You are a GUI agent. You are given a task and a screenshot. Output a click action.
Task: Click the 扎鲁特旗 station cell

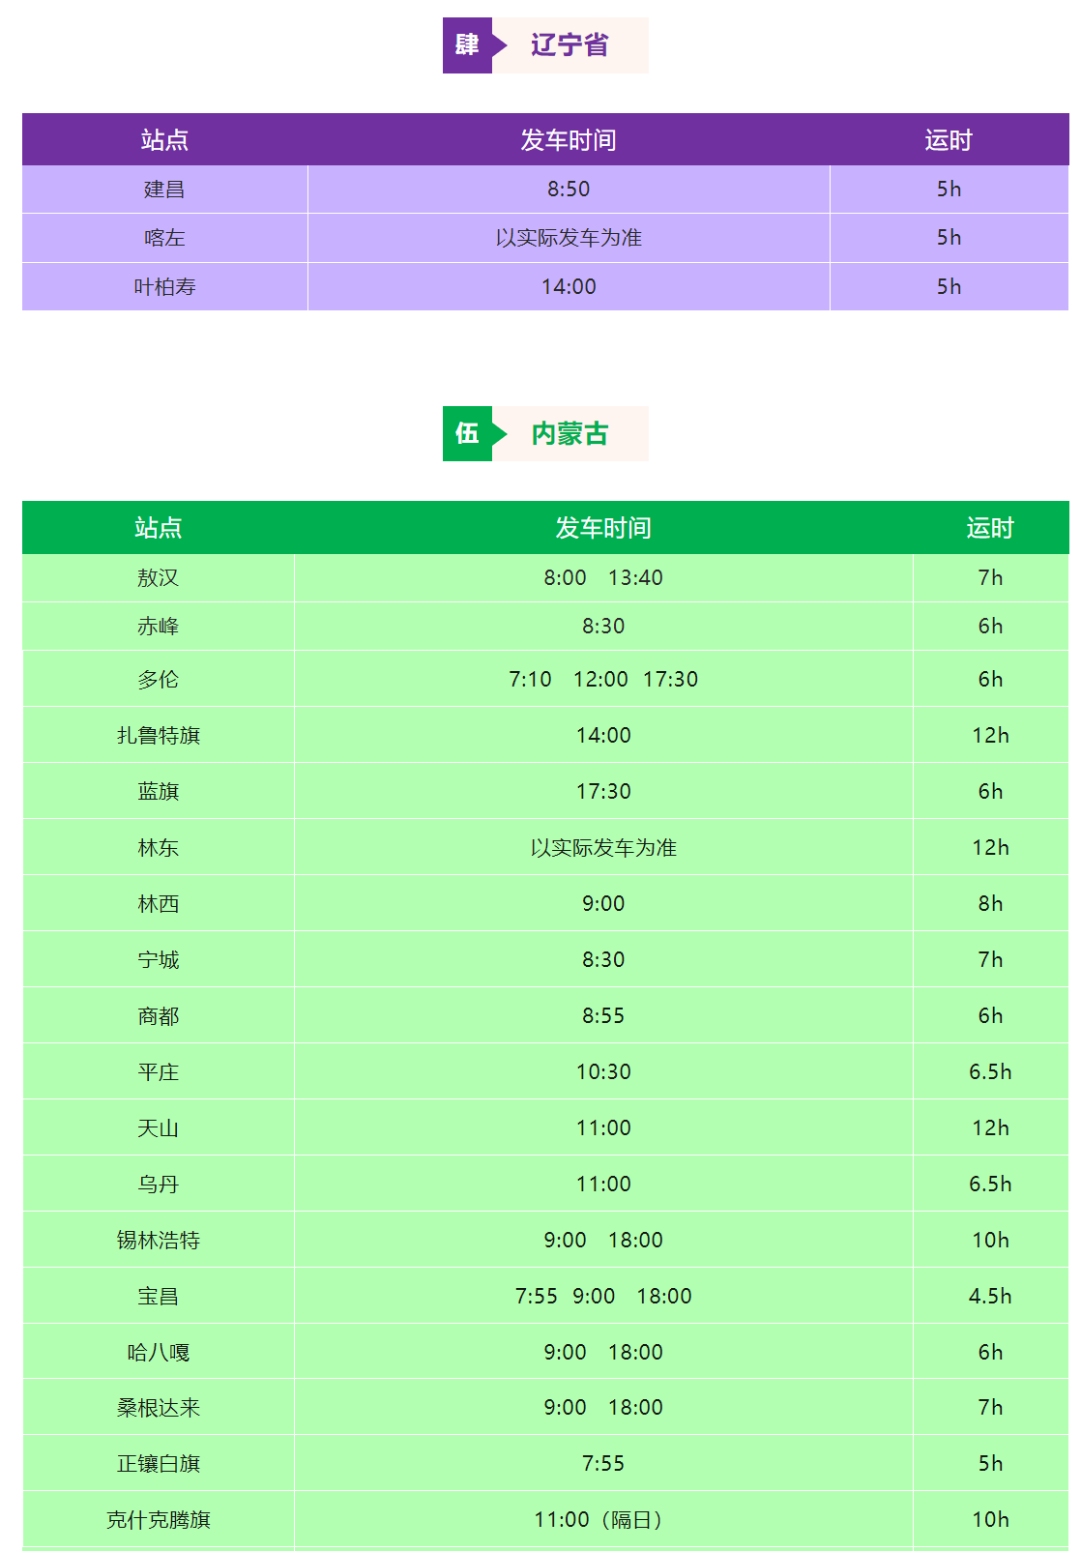159,736
